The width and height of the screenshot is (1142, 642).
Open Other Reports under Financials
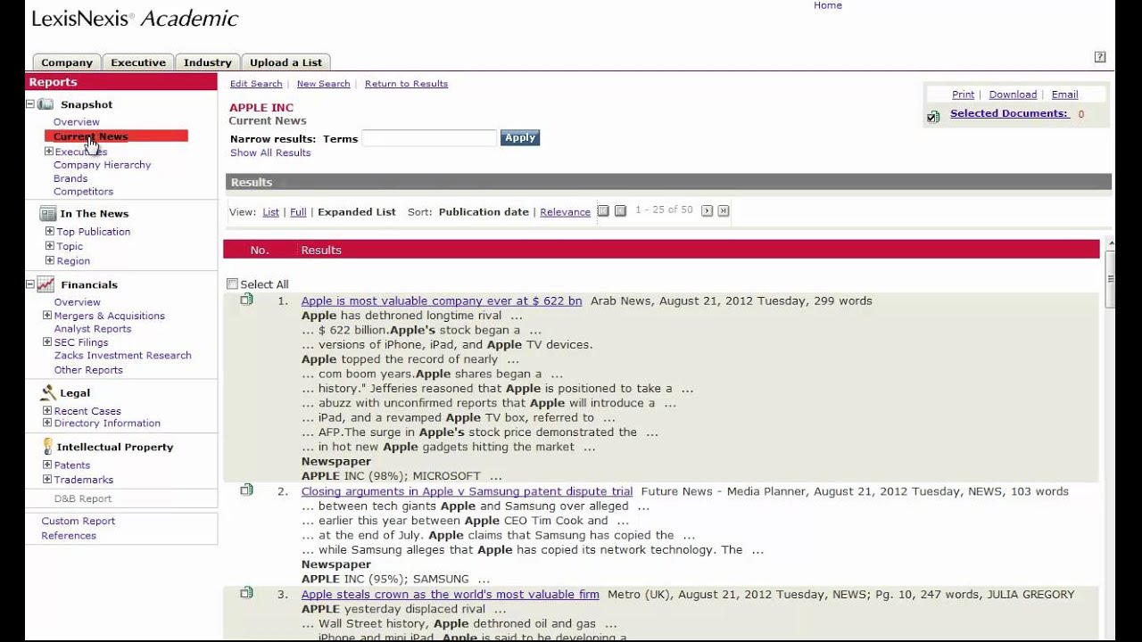[88, 370]
